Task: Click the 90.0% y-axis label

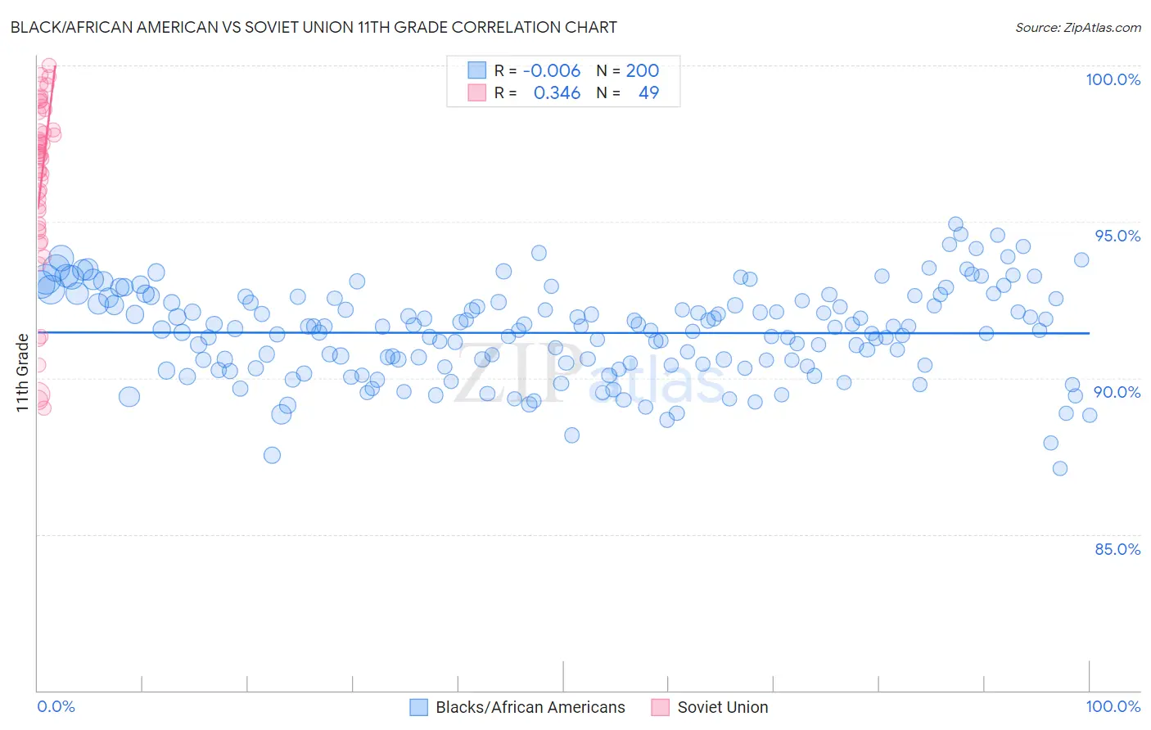Action: coord(1117,392)
